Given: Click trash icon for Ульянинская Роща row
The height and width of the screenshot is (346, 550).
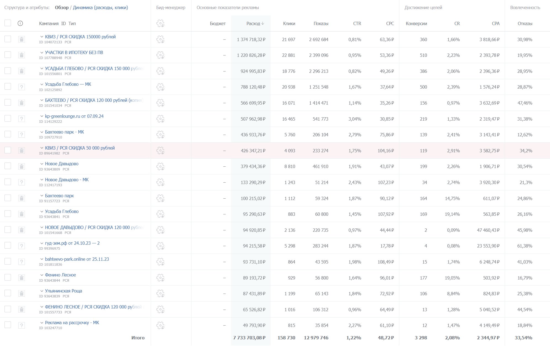Looking at the screenshot, I should (x=22, y=294).
